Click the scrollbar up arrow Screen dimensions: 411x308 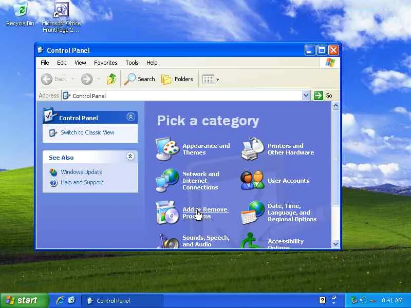pyautogui.click(x=336, y=106)
